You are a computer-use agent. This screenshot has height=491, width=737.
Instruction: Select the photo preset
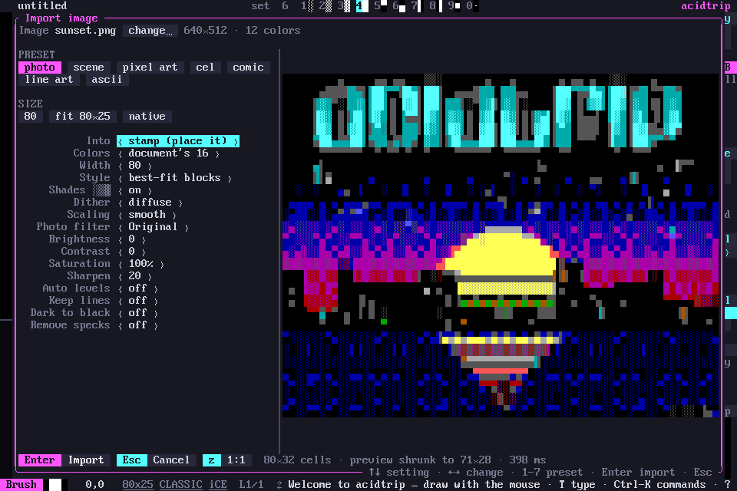pyautogui.click(x=40, y=68)
